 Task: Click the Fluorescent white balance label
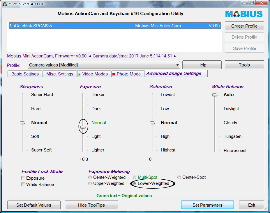point(235,151)
